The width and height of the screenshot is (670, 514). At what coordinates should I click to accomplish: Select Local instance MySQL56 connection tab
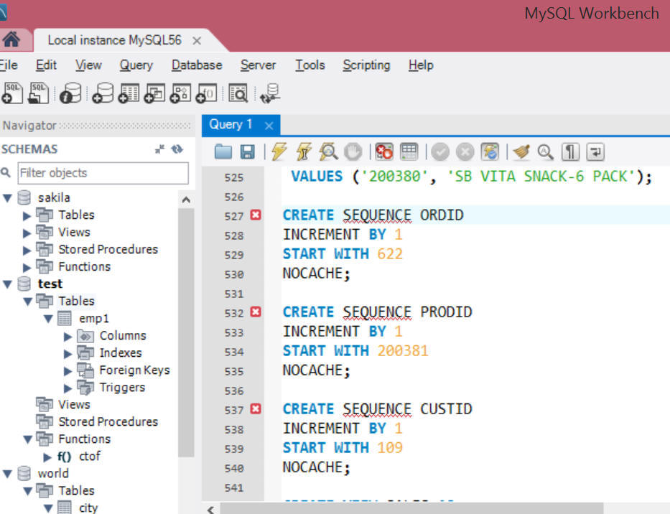point(114,40)
